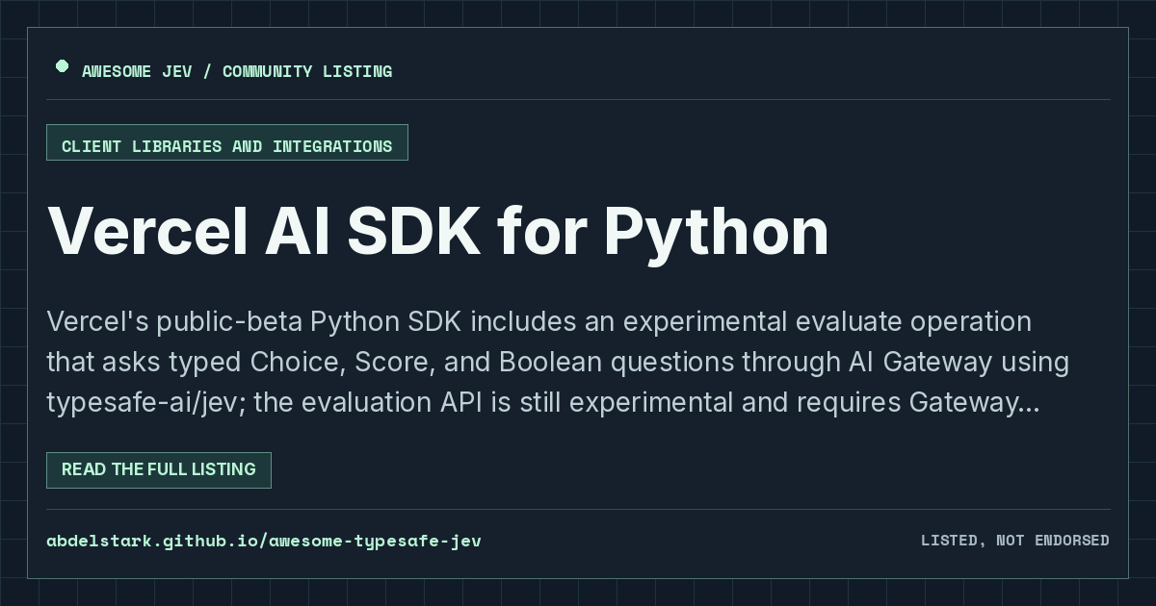Select the COMMUNITY LISTING header text
The height and width of the screenshot is (606, 1156).
(307, 71)
